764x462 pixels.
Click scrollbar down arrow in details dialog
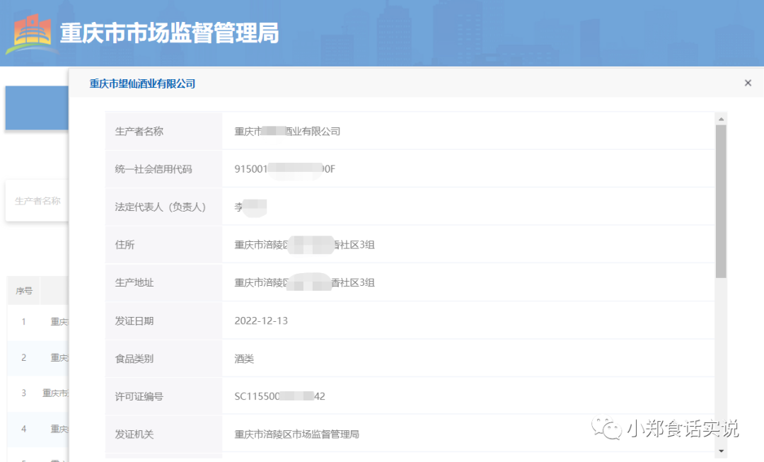721,451
